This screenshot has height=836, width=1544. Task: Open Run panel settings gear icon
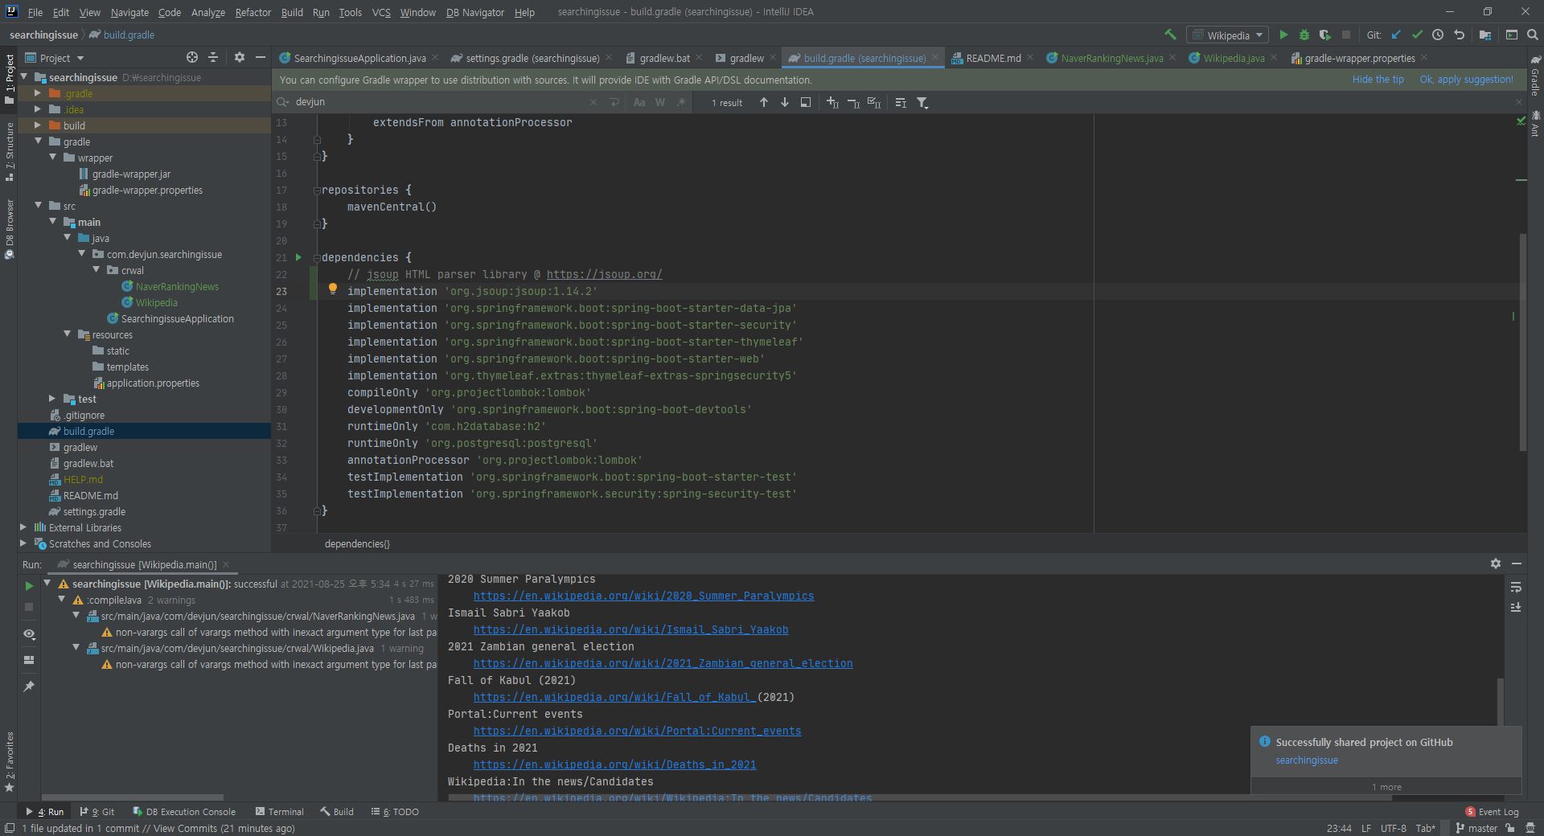1496,563
